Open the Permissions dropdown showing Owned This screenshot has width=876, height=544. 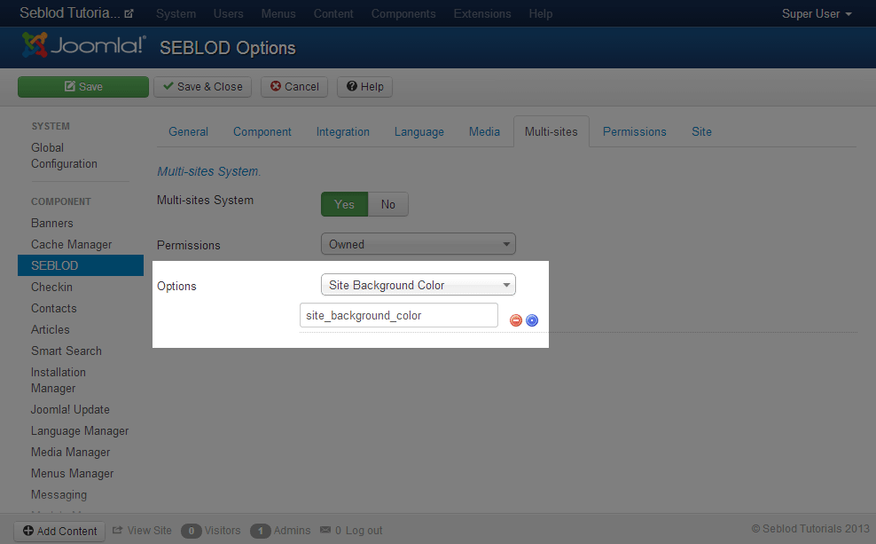[x=418, y=244]
